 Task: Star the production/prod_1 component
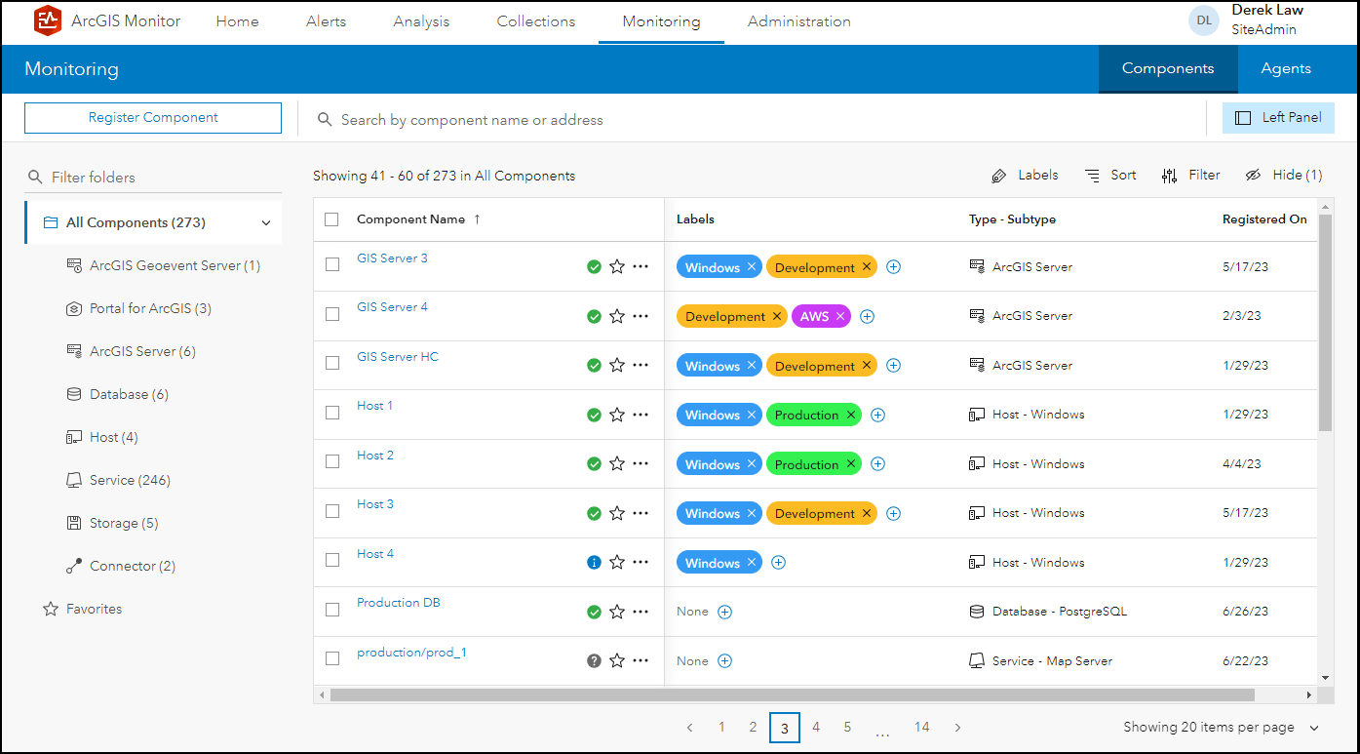(x=617, y=661)
